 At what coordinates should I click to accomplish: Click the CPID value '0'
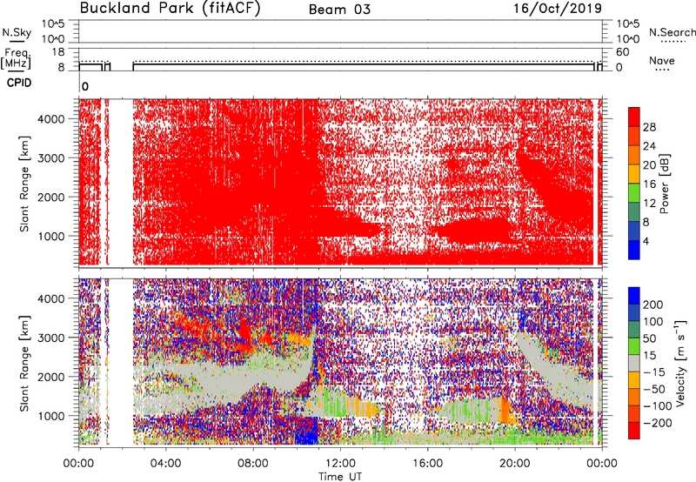pyautogui.click(x=85, y=86)
